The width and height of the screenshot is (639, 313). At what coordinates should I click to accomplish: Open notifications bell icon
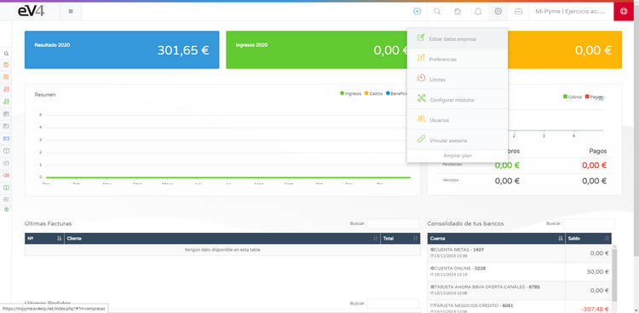point(478,11)
